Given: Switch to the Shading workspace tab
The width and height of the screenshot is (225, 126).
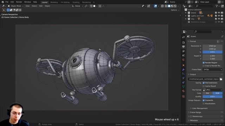Looking at the screenshot, I should (x=76, y=2).
